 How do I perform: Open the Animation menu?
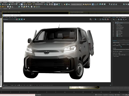click(5, 2)
